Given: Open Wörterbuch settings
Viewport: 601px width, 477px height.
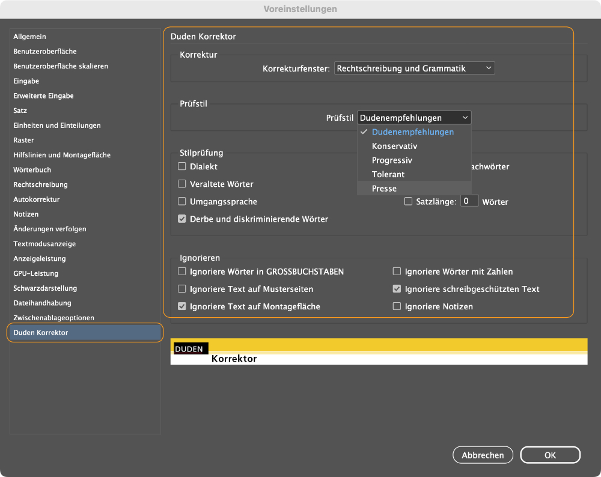Looking at the screenshot, I should [32, 170].
